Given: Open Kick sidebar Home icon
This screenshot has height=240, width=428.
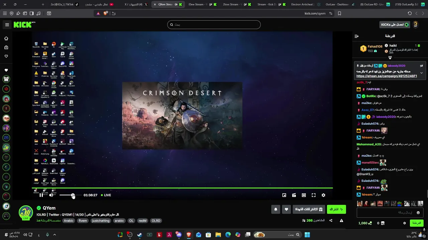Looking at the screenshot, I should 6,38.
